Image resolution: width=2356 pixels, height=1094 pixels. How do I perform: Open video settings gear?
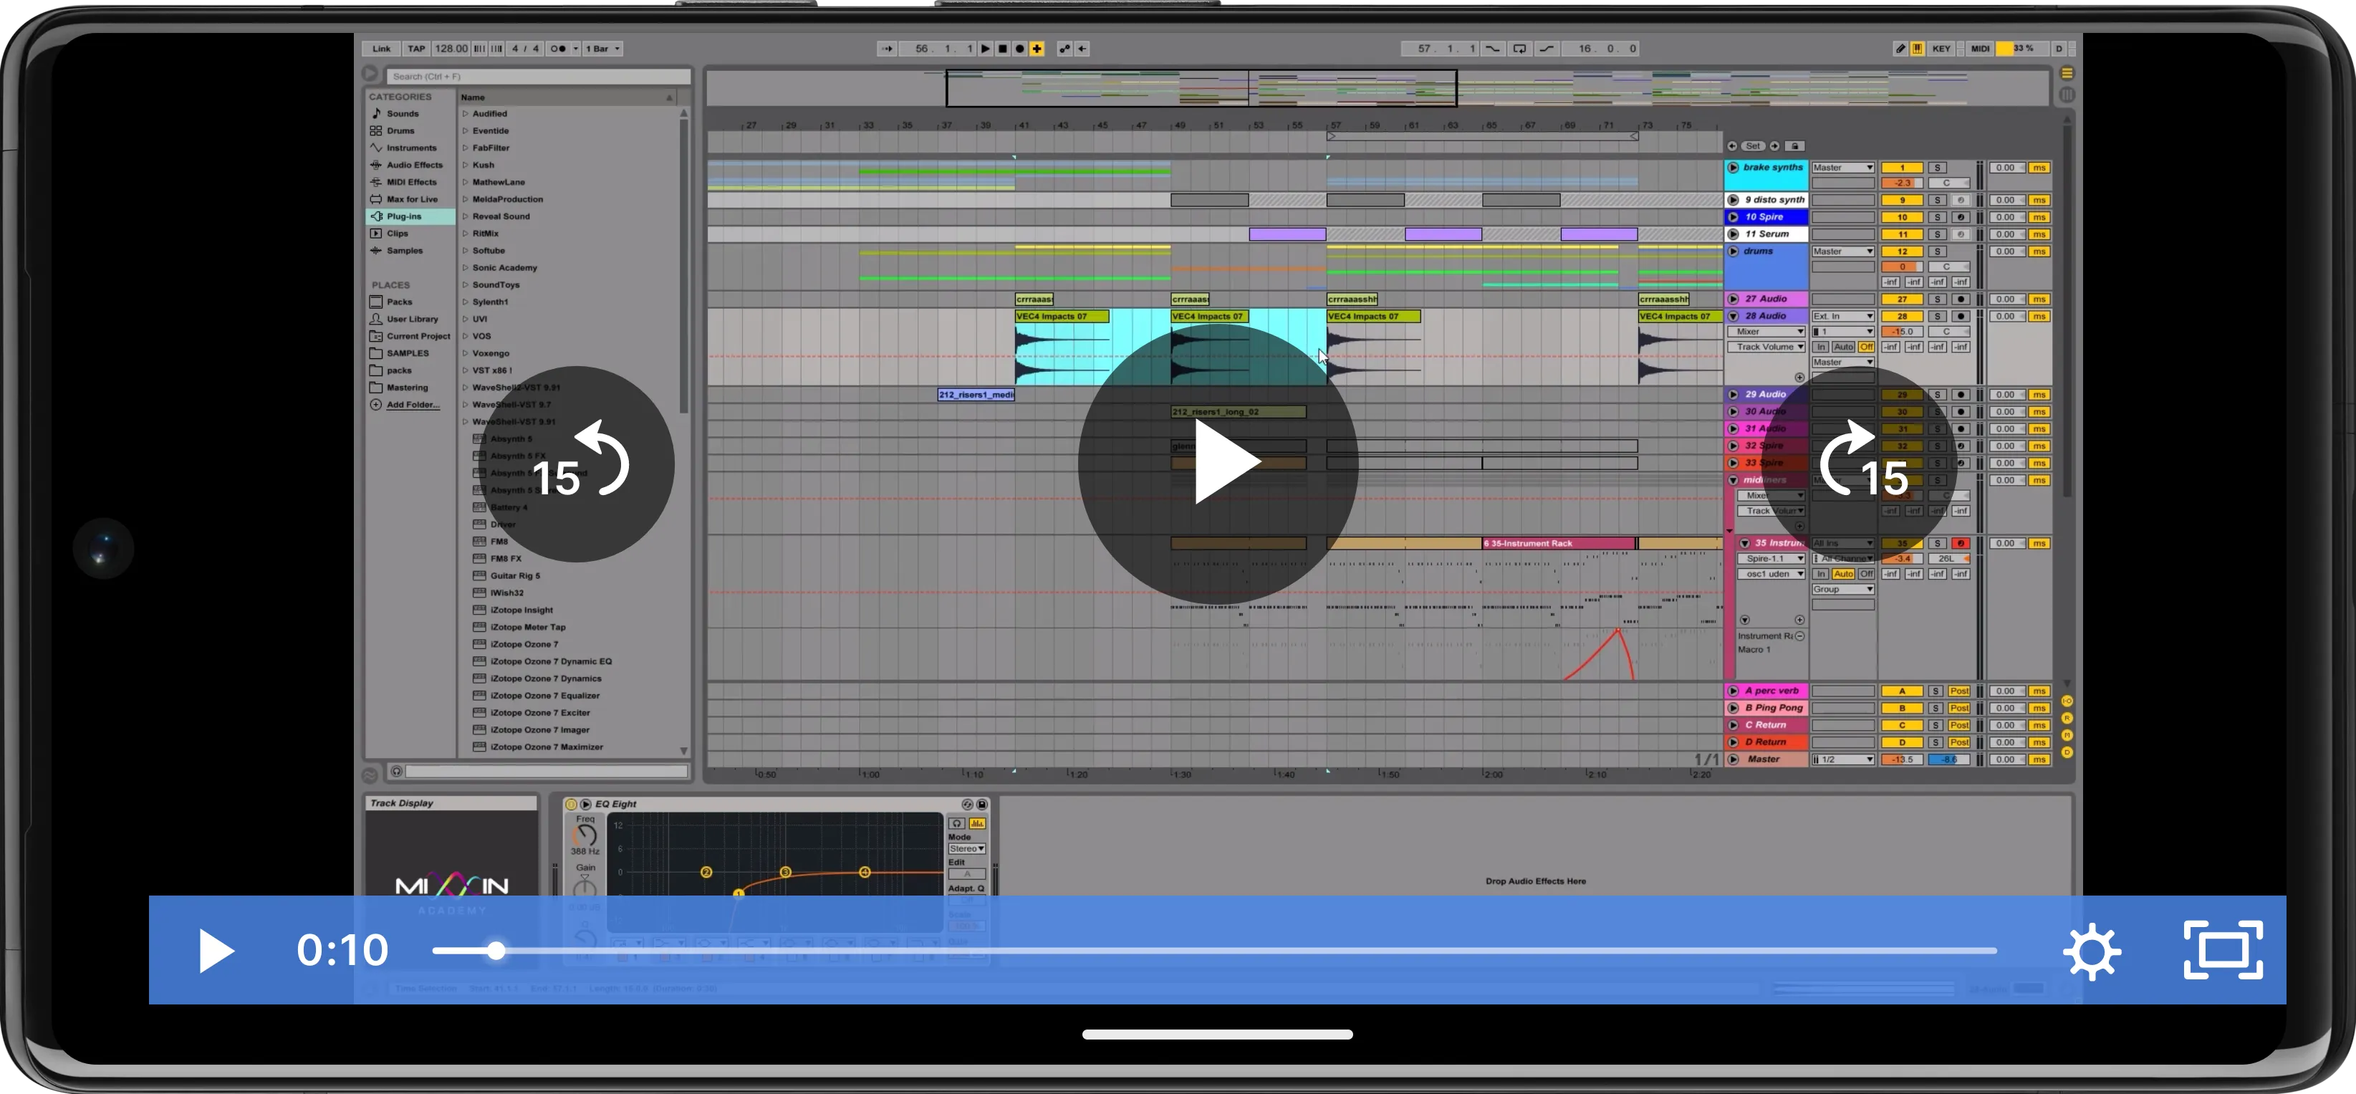[x=2092, y=951]
